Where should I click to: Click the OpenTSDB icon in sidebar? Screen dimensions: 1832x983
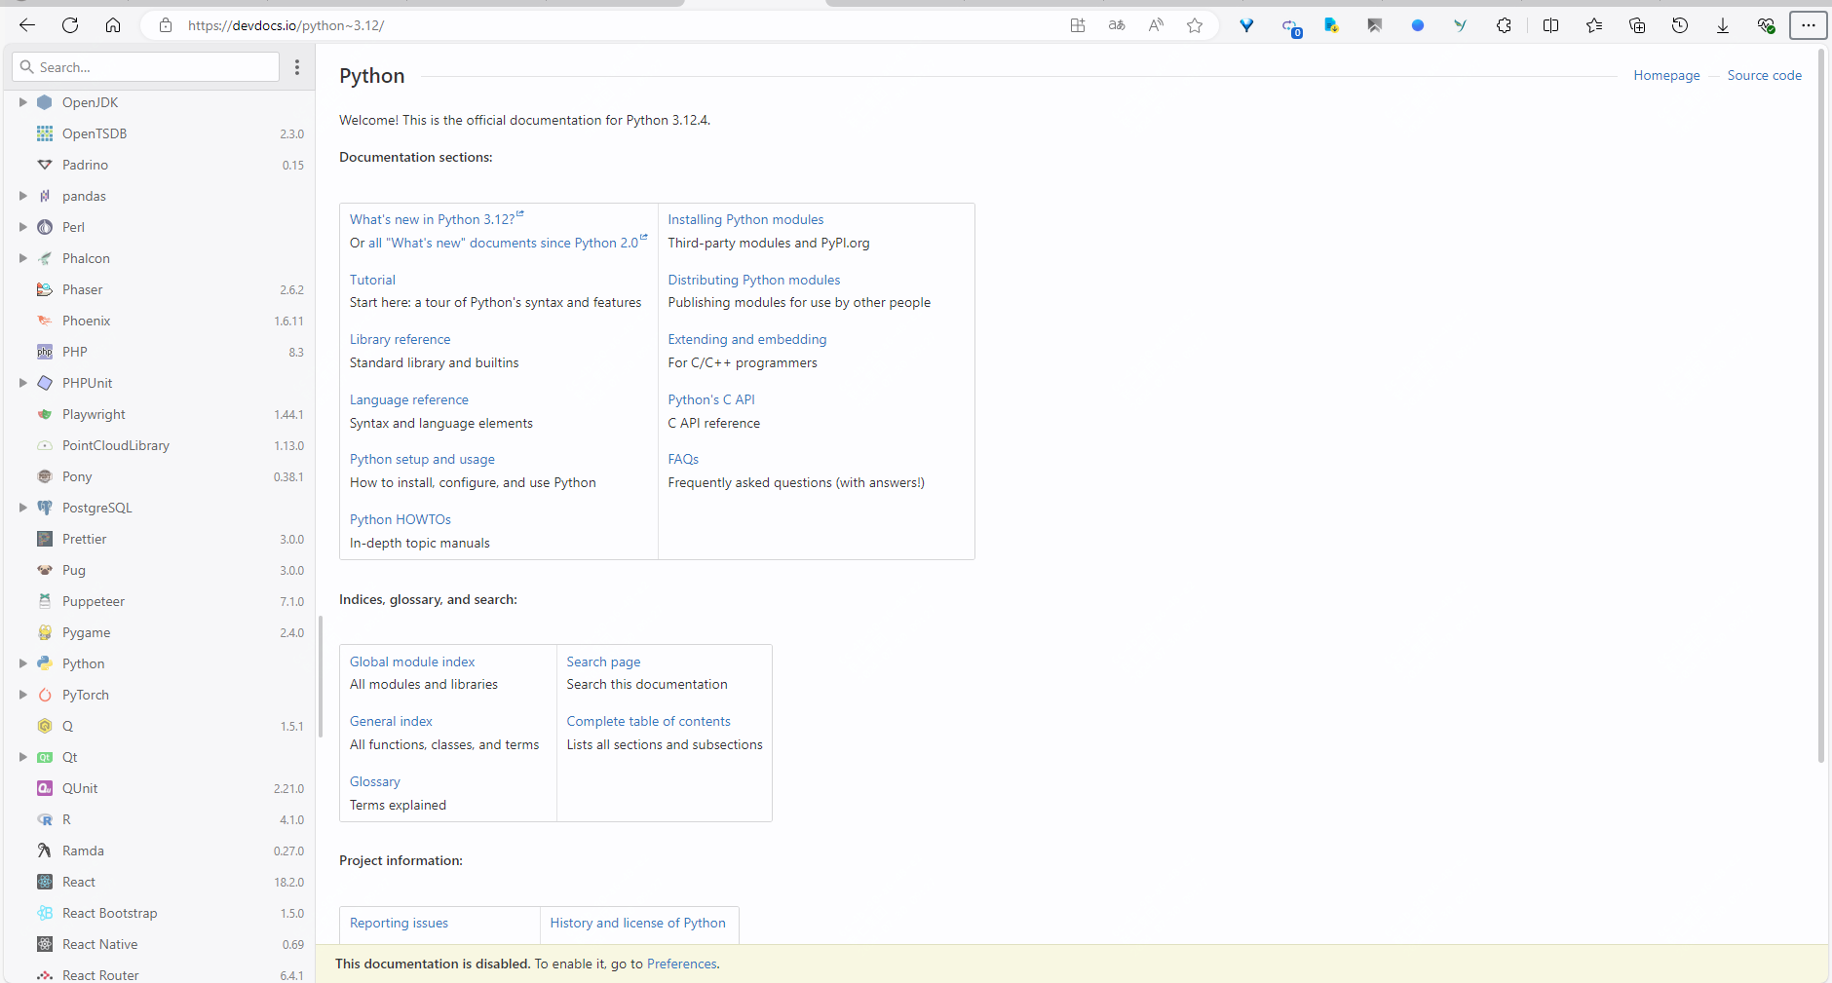(x=45, y=133)
